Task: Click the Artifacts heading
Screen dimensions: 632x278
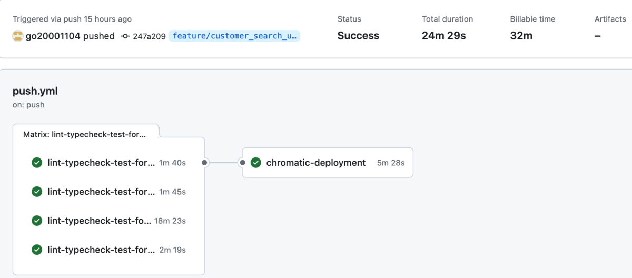Action: pos(610,19)
